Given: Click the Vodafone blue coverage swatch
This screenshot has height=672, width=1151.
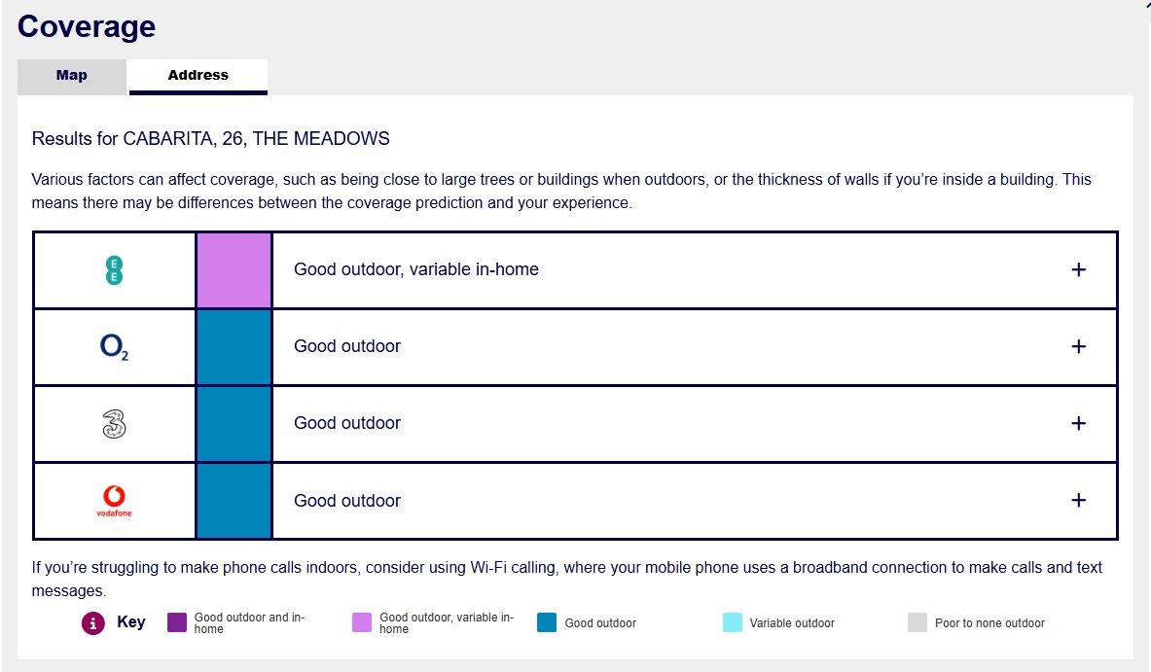Looking at the screenshot, I should [234, 501].
